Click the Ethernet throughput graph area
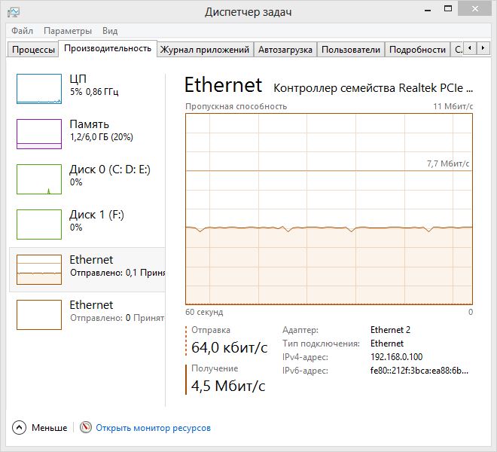The image size is (497, 452). tap(329, 209)
